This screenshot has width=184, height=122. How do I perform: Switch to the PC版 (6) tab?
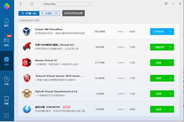[x=29, y=13]
